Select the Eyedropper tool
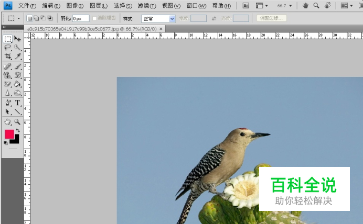The image size is (363, 224). coord(17,56)
